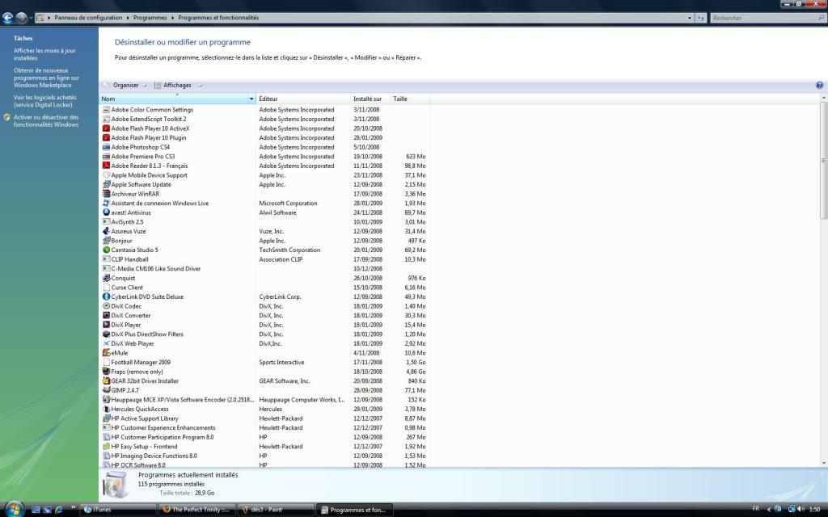This screenshot has width=828, height=517.
Task: Expand the arrow after Panneau de configuration
Action: tap(128, 18)
